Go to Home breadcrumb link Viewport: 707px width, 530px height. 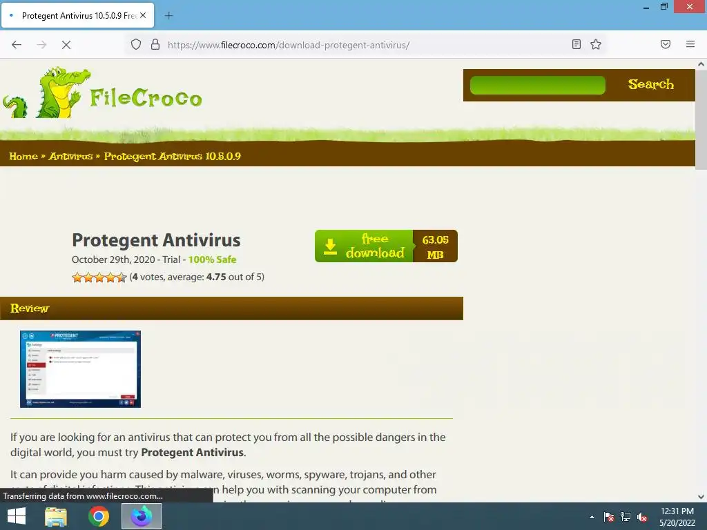pos(23,157)
